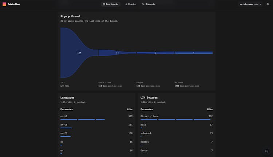Click the oAuth / Form funnel segment
Viewport: 273px width, 157px height.
117,53
